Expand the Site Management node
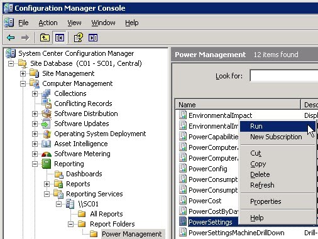This screenshot has height=239, width=318. point(23,73)
